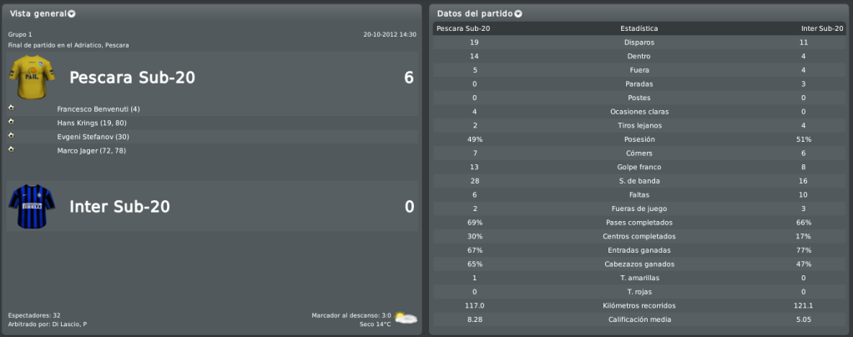Click the Estadística column header

coord(639,28)
